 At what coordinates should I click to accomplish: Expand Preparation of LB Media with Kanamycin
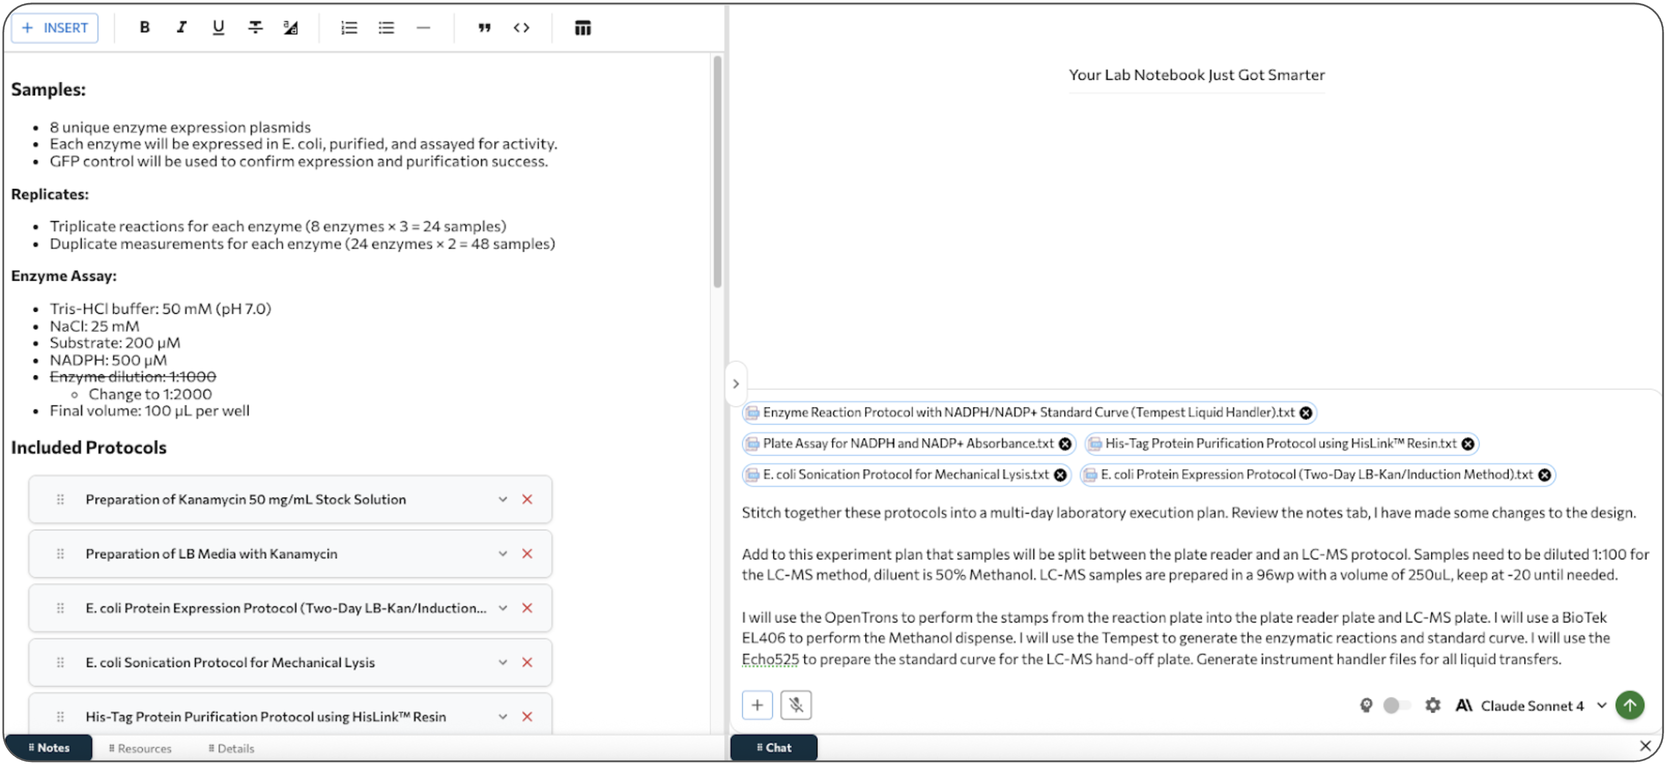pos(502,553)
